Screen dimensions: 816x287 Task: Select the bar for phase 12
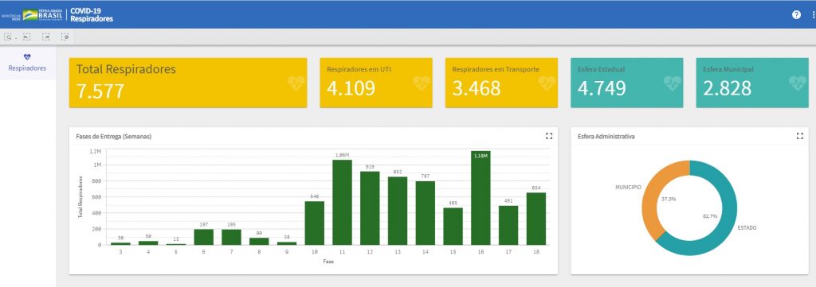coord(370,208)
